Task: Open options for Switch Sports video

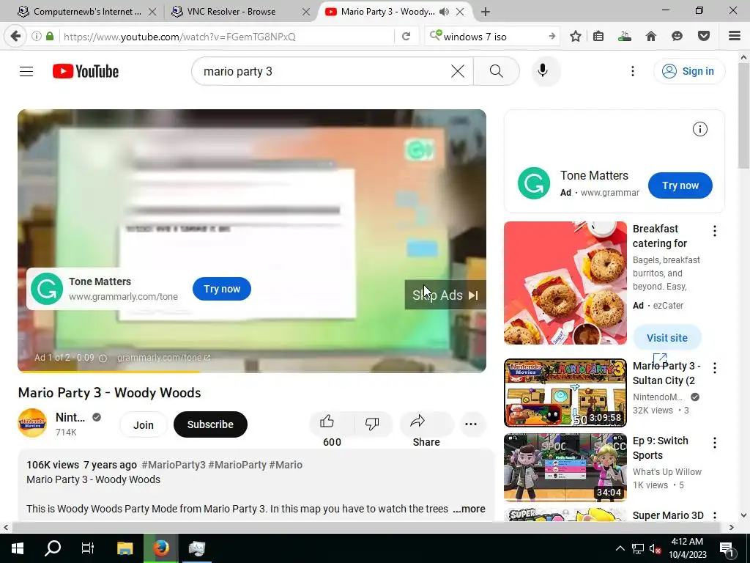Action: click(x=715, y=443)
